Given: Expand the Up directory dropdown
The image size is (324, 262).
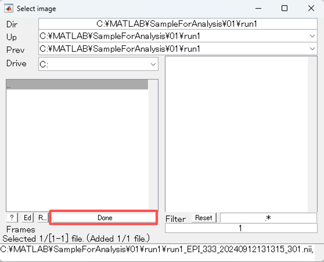Looking at the screenshot, I should pyautogui.click(x=312, y=36).
